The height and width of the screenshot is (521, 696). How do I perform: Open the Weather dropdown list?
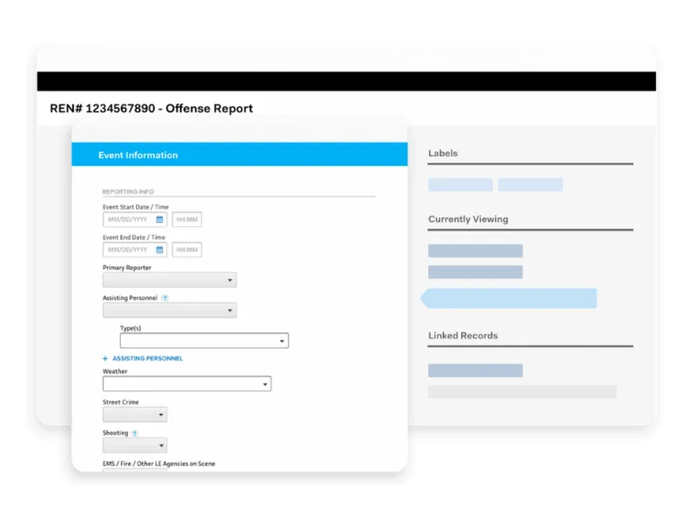[187, 384]
